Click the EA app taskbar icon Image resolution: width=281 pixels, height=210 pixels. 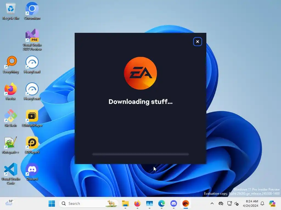tap(186, 203)
